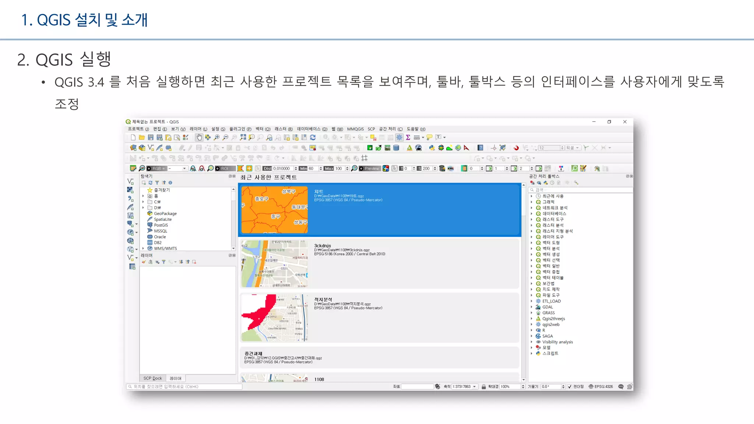
Task: Expand the SAGA toolbox group
Action: click(x=532, y=336)
